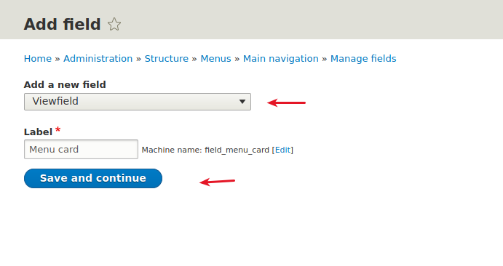
Task: Focus the Label text input containing Menu card
Action: click(81, 149)
